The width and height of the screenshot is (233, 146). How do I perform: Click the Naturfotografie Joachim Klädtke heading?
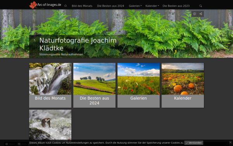coord(78,44)
